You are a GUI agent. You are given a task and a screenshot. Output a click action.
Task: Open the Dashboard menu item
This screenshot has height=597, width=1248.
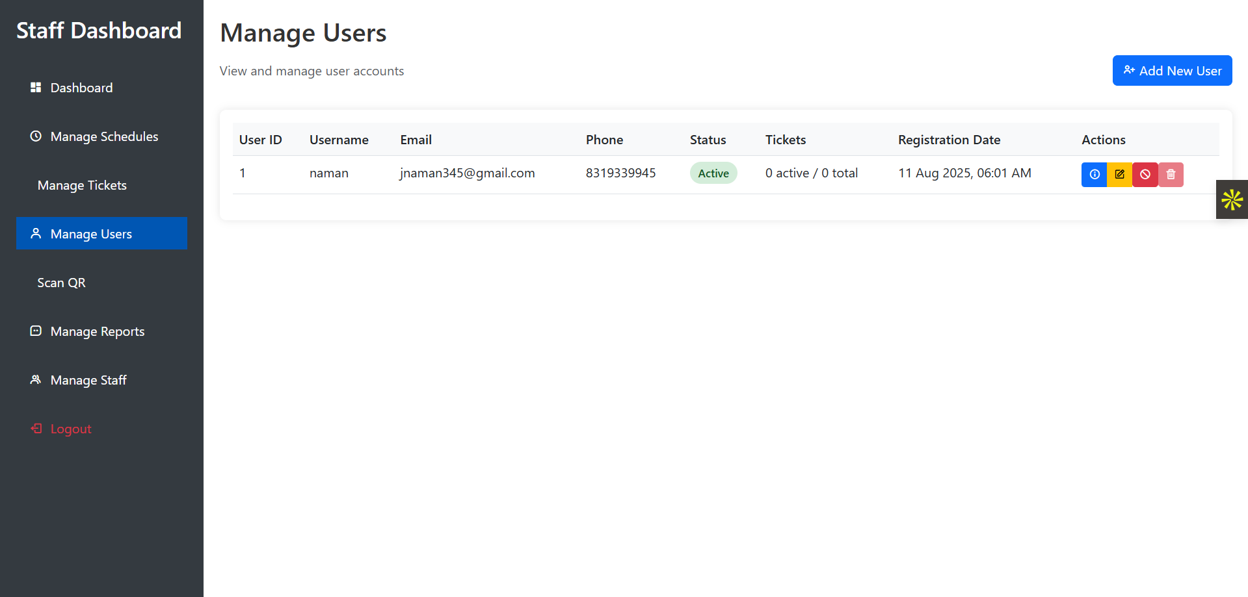101,88
